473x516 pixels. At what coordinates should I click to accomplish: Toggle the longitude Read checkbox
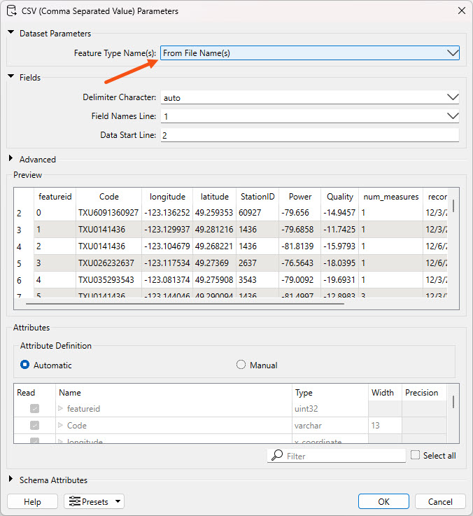[34, 440]
